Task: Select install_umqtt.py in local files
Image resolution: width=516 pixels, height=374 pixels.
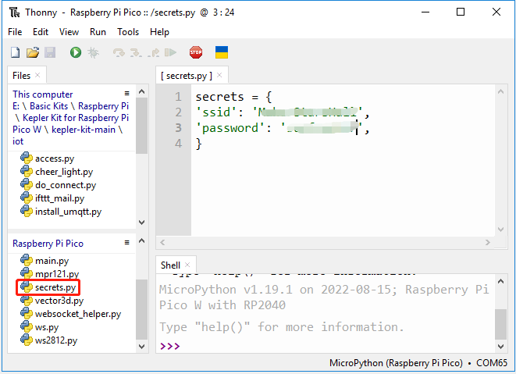Action: (x=61, y=212)
